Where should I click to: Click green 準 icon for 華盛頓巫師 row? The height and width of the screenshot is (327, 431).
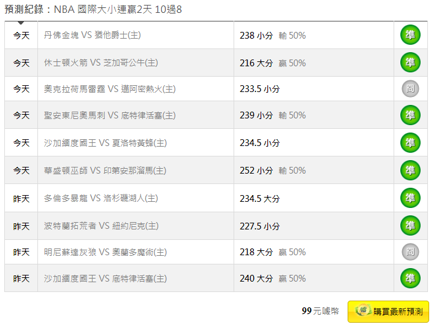(410, 170)
